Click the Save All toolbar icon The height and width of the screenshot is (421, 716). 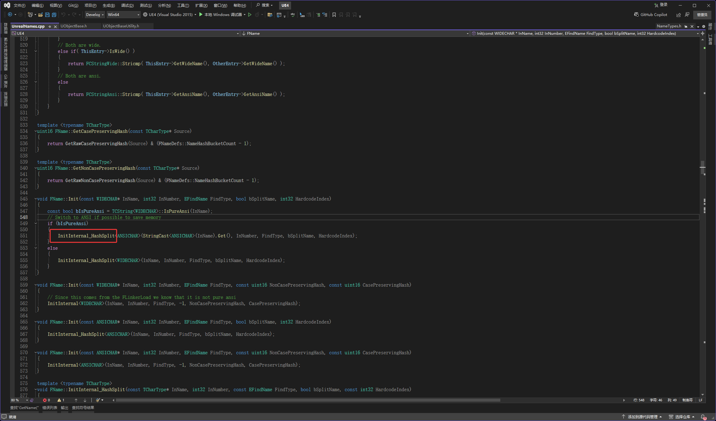(54, 15)
